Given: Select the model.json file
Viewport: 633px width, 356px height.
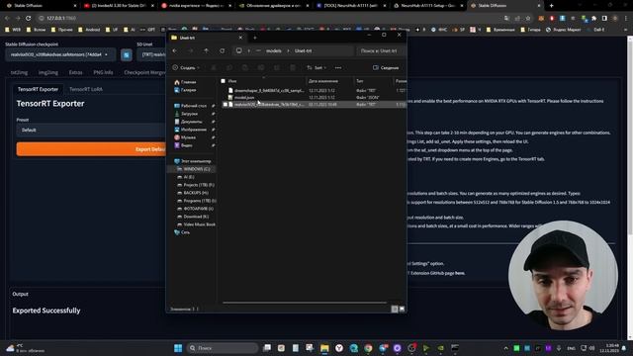Looking at the screenshot, I should (244, 97).
